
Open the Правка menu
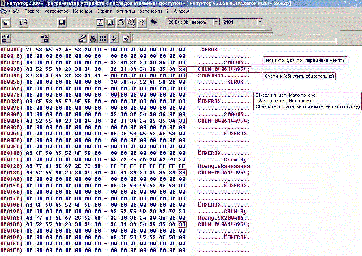[32, 11]
